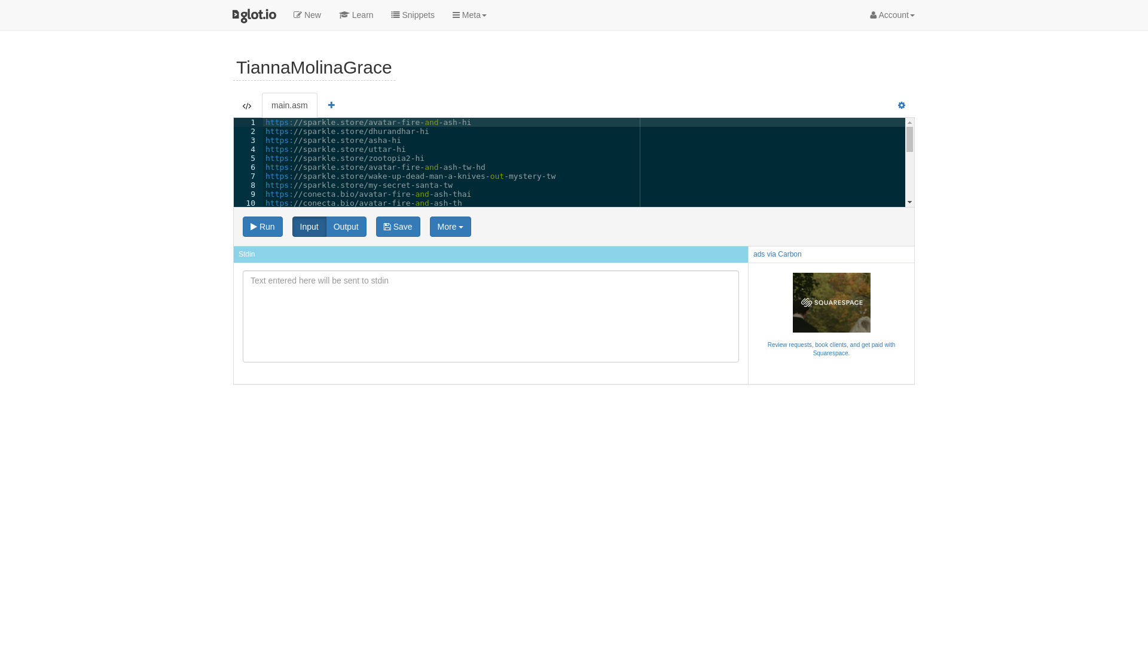Follow the ads via Carbon link
This screenshot has height=646, width=1148.
[x=777, y=254]
